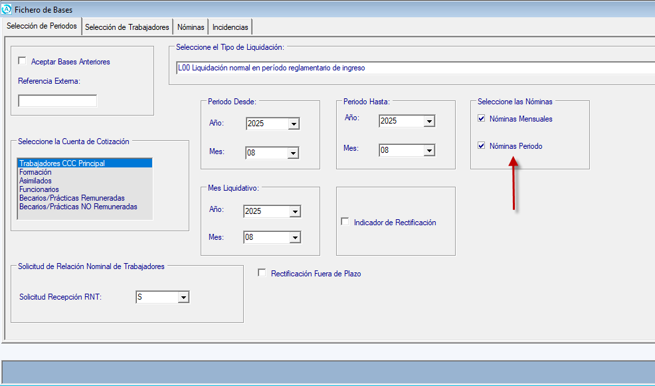The image size is (655, 386).
Task: Click the Fichero de Bases window icon
Action: tap(7, 10)
